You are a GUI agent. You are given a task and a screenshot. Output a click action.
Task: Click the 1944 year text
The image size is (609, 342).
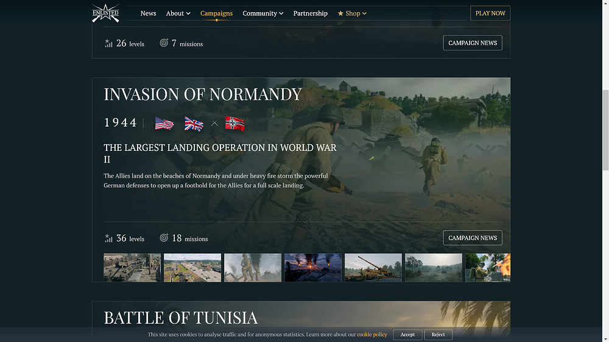coord(120,123)
